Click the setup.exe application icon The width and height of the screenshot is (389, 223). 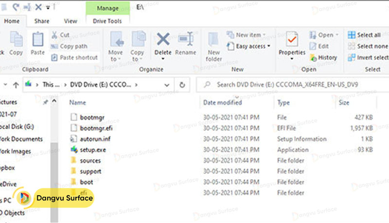click(74, 150)
